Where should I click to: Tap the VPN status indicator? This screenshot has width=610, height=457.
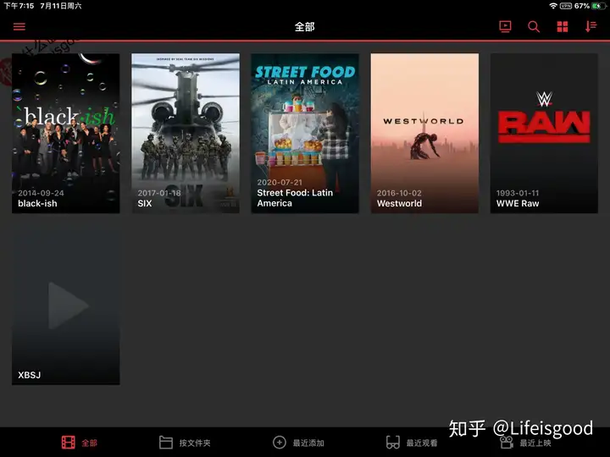[566, 6]
